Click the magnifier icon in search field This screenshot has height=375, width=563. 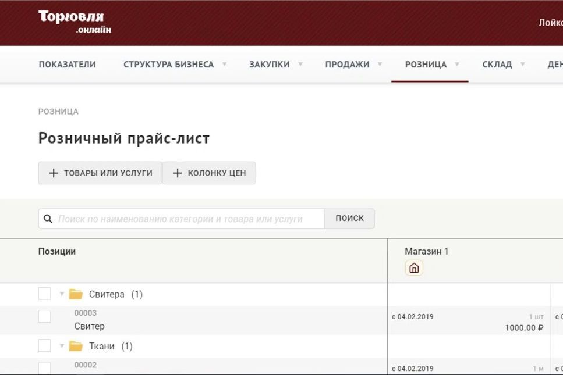point(48,219)
